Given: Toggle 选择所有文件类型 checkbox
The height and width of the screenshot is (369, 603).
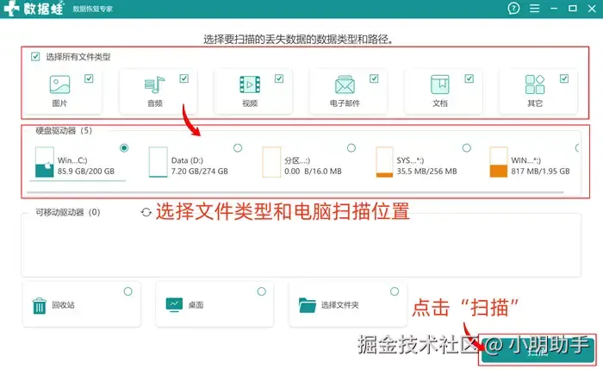Looking at the screenshot, I should click(35, 57).
